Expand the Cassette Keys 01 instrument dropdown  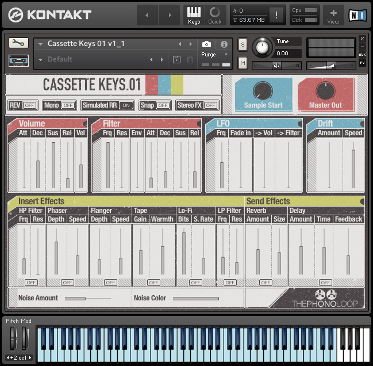pyautogui.click(x=41, y=44)
